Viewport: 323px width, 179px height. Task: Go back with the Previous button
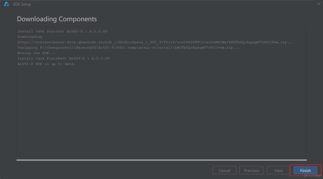[x=252, y=171]
